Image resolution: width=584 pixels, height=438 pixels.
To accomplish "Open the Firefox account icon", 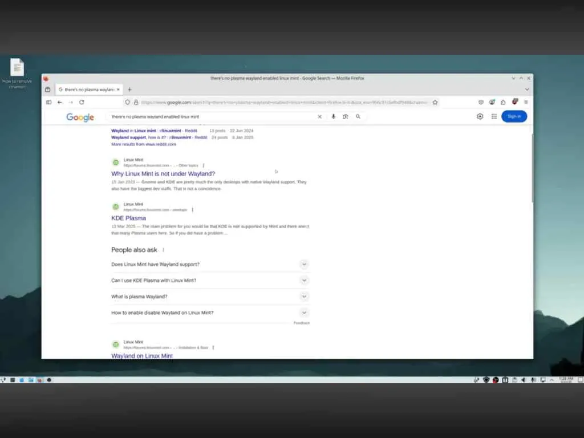I will coord(492,102).
